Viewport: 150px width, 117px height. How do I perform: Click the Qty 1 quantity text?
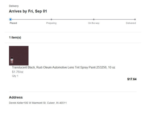click(15, 76)
